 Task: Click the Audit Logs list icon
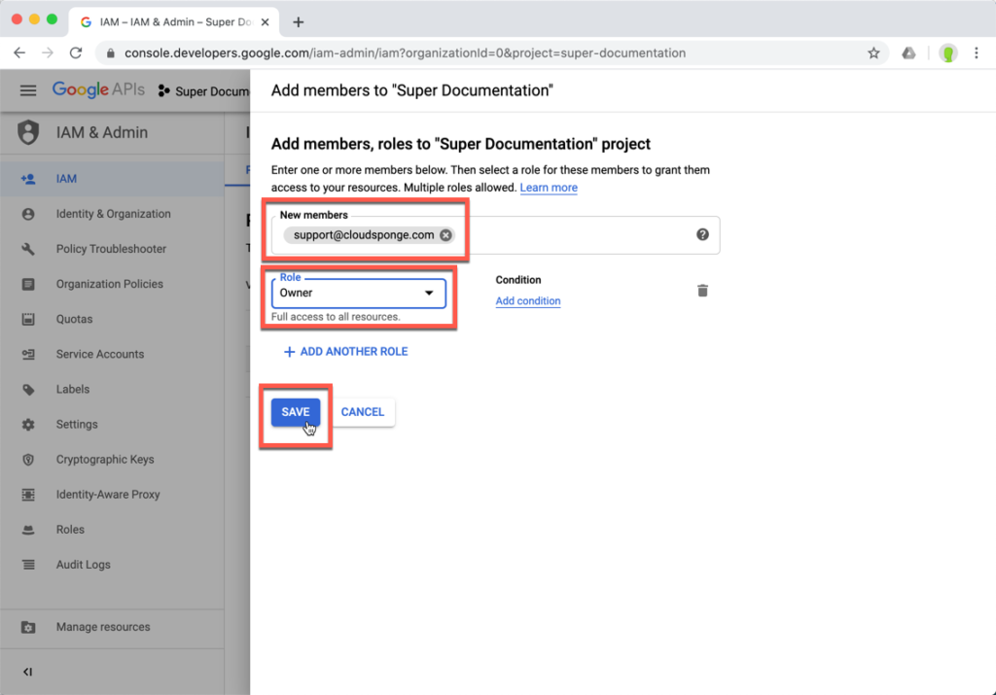point(28,564)
